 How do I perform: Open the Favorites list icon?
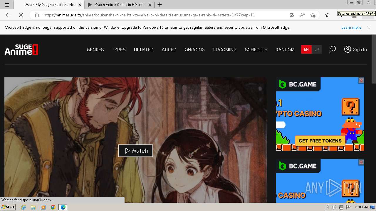coord(328,15)
